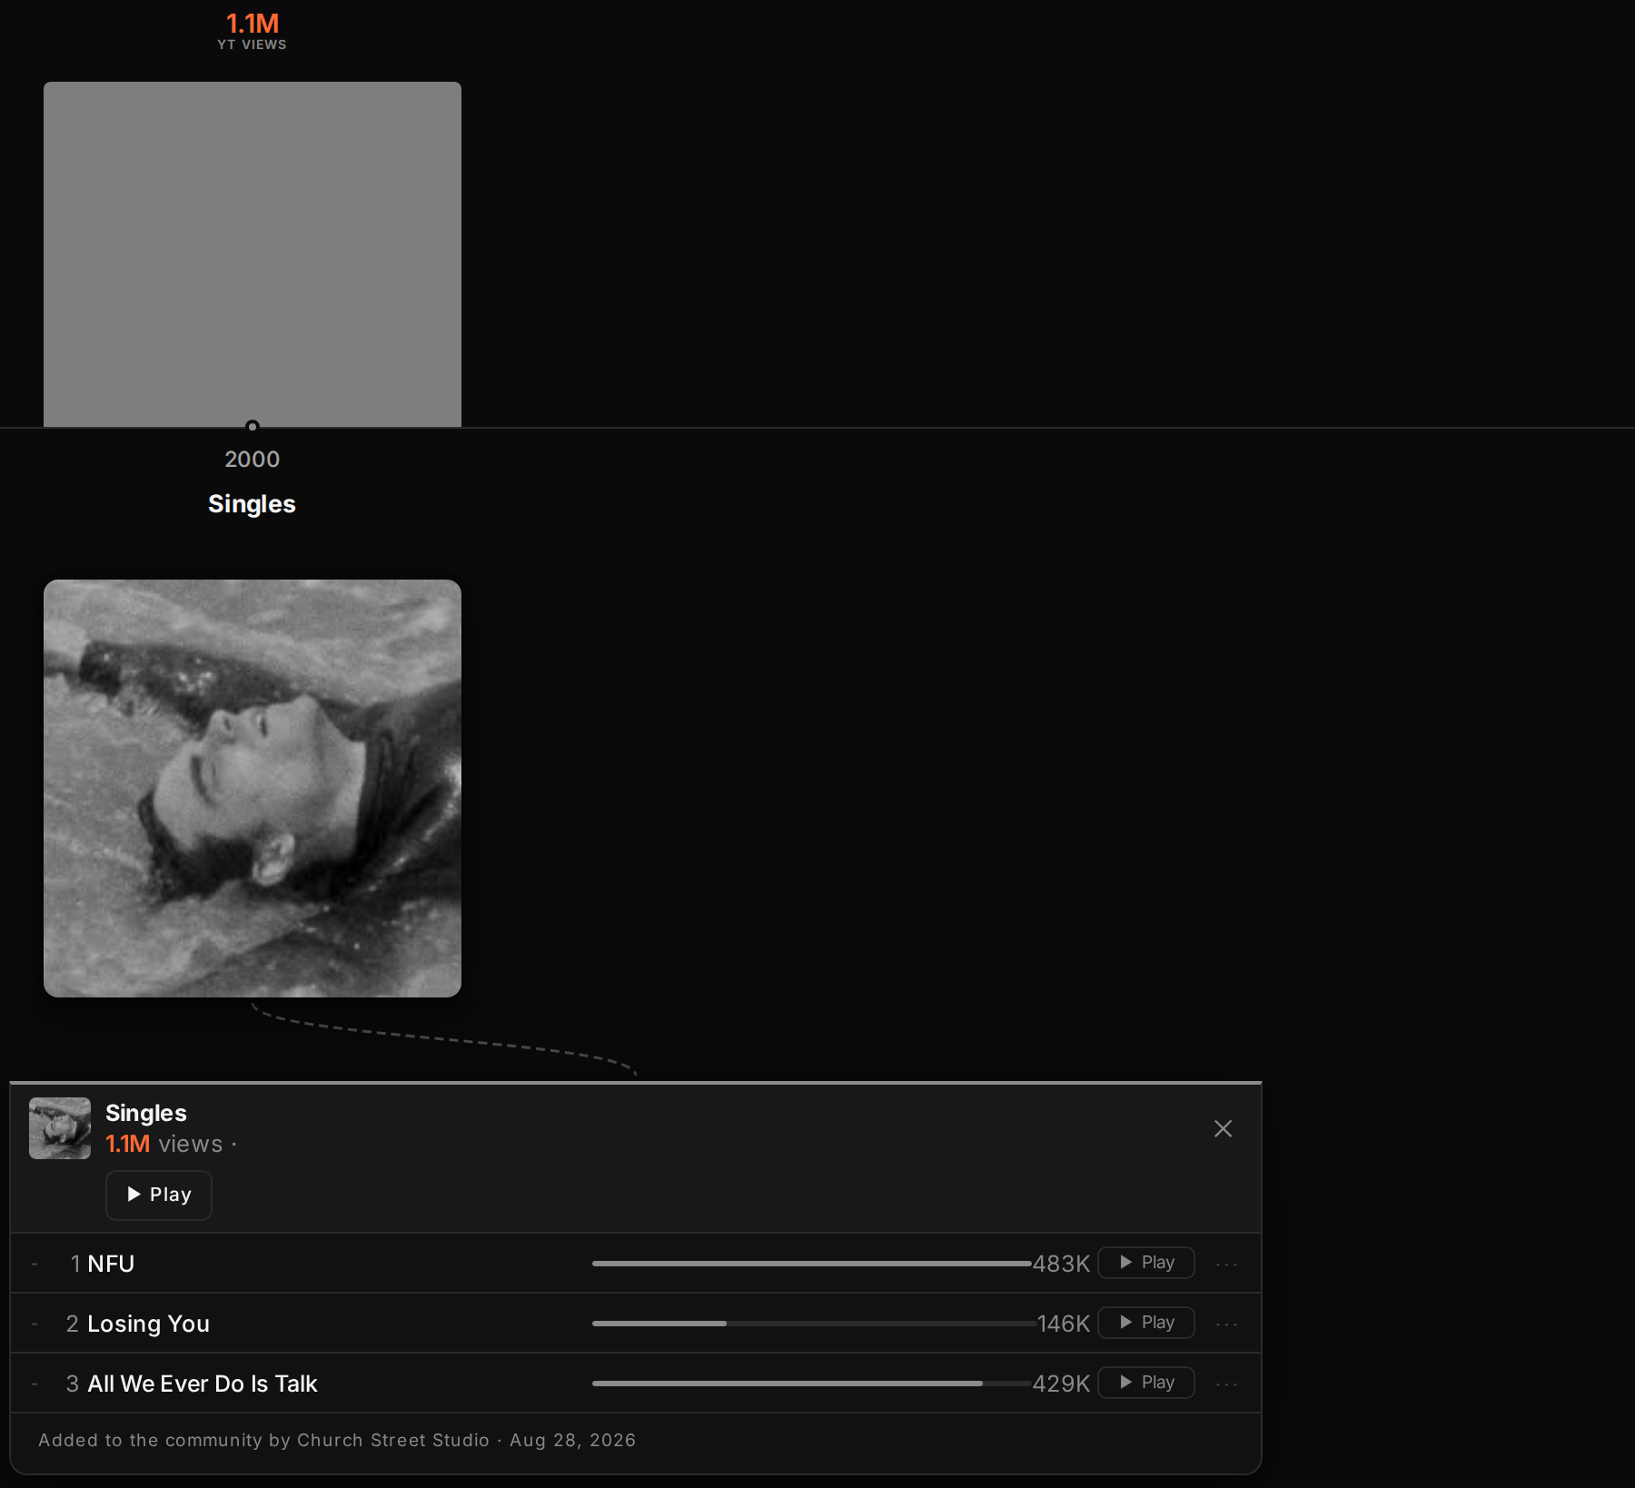This screenshot has height=1488, width=1635.
Task: Click the dash handle beside NFU
Action: (35, 1264)
